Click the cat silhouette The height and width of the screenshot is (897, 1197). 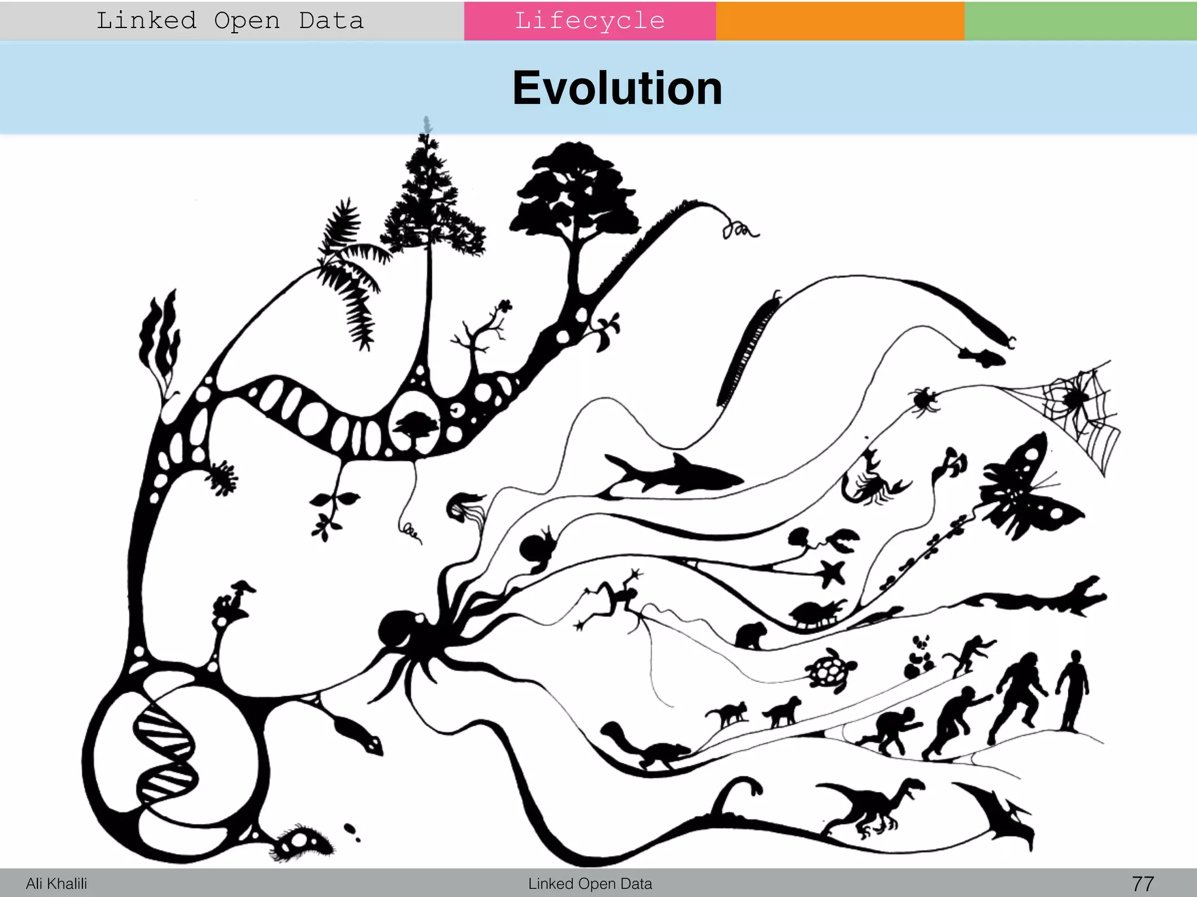click(726, 714)
